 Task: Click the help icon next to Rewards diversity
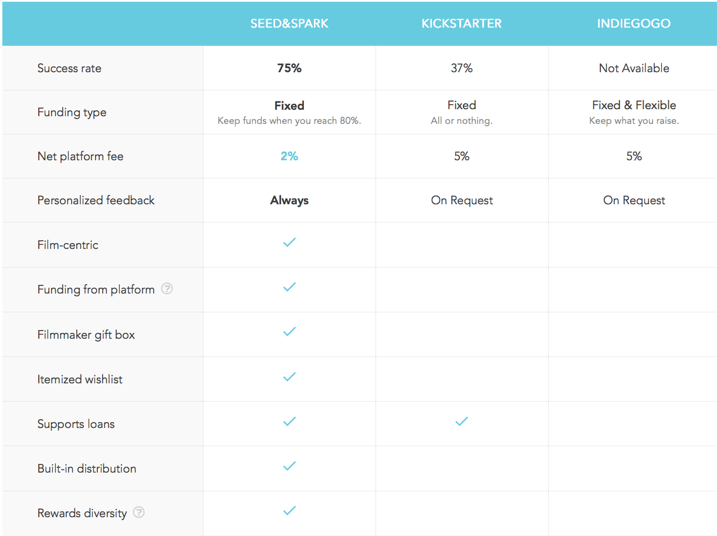[x=139, y=513]
